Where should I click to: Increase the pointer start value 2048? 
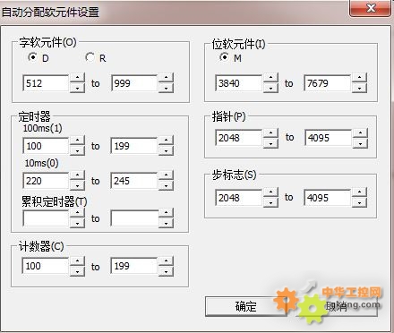point(270,132)
